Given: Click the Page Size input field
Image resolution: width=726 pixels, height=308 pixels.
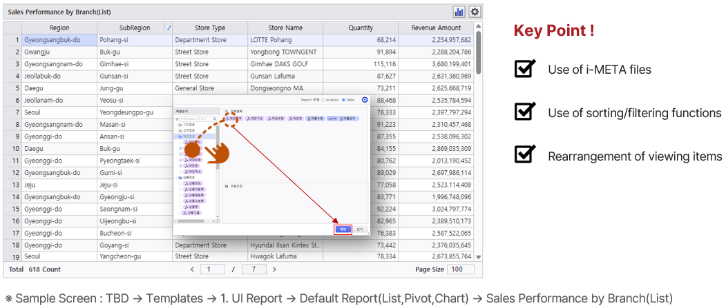Looking at the screenshot, I should click(457, 269).
